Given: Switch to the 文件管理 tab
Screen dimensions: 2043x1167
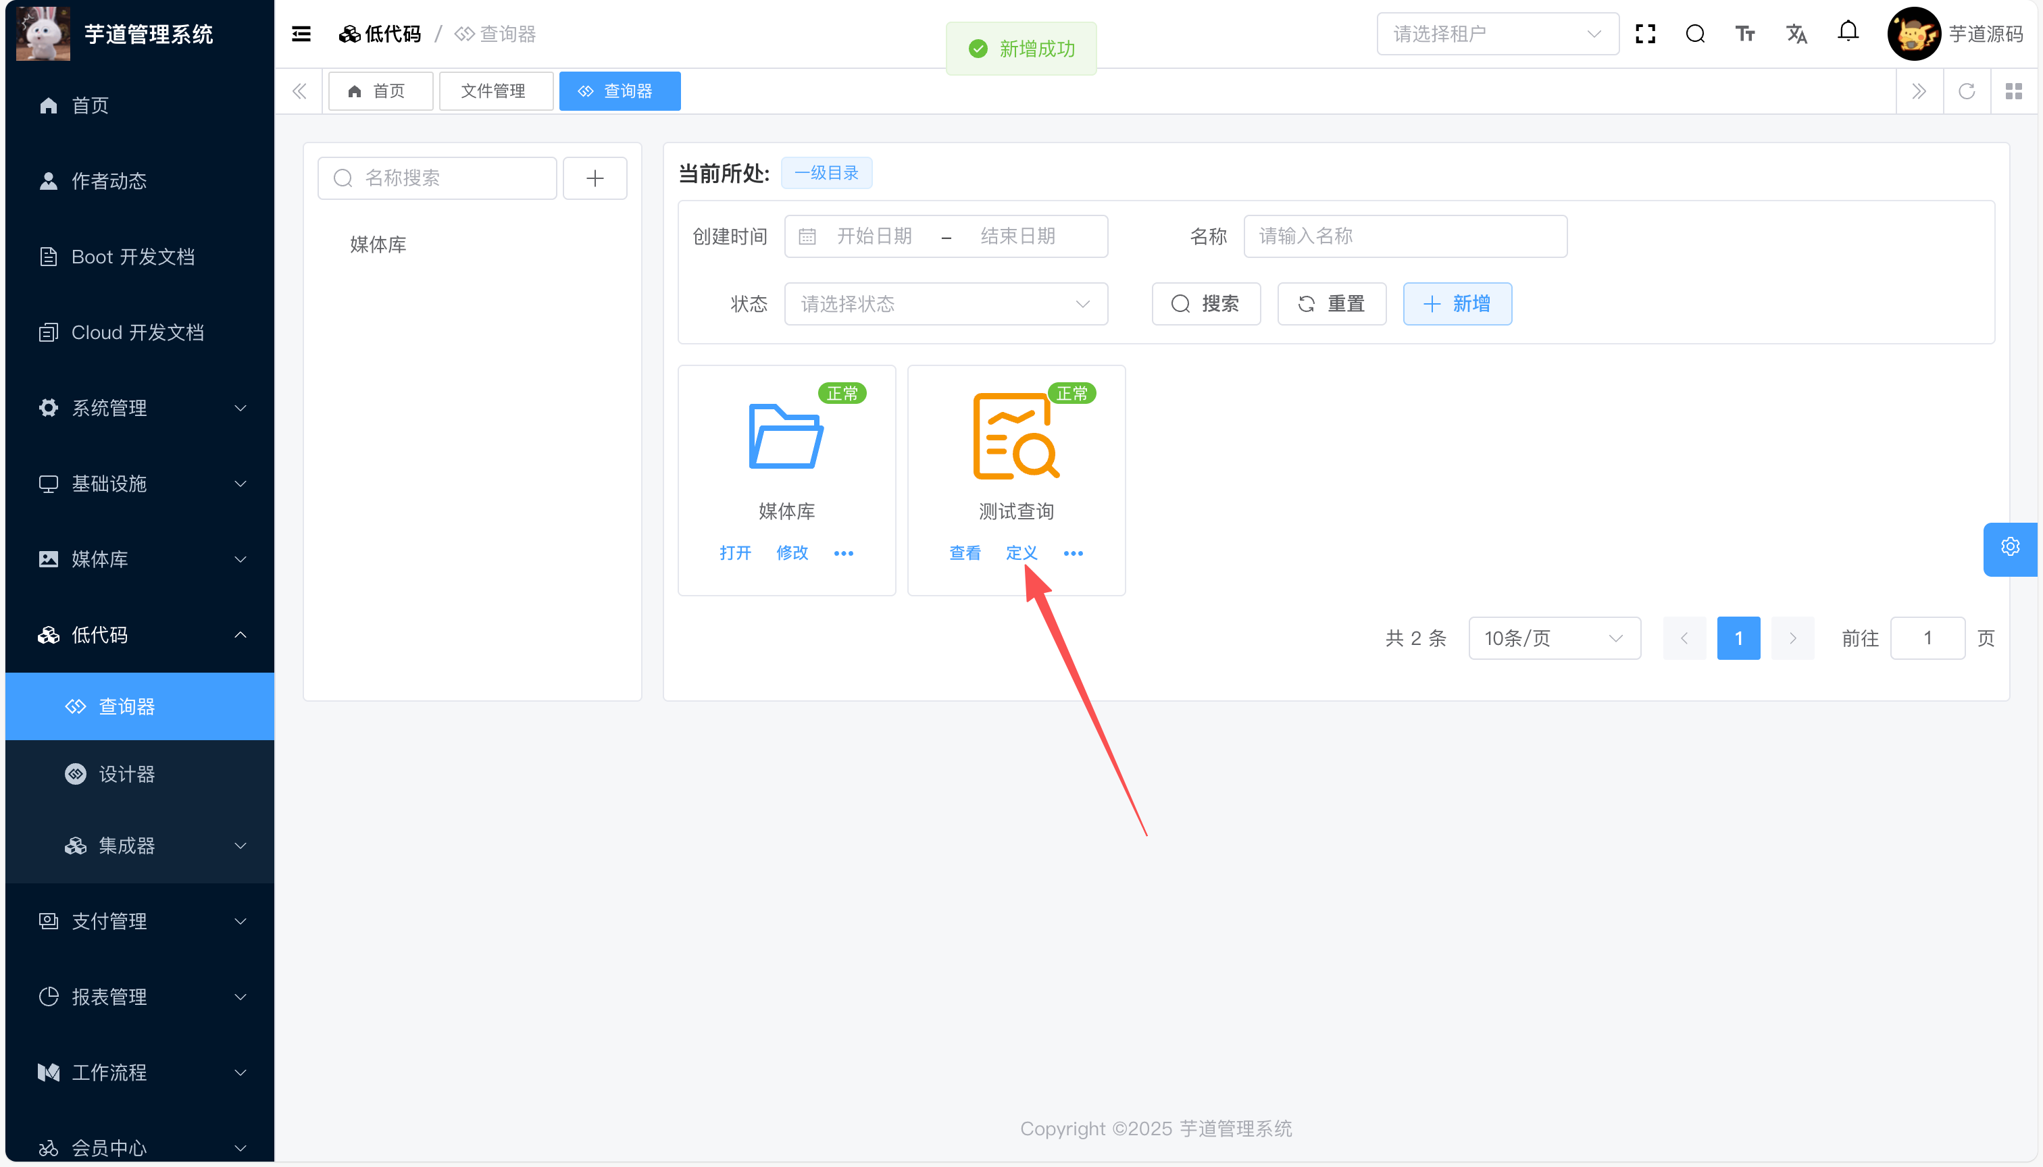Looking at the screenshot, I should [x=494, y=90].
